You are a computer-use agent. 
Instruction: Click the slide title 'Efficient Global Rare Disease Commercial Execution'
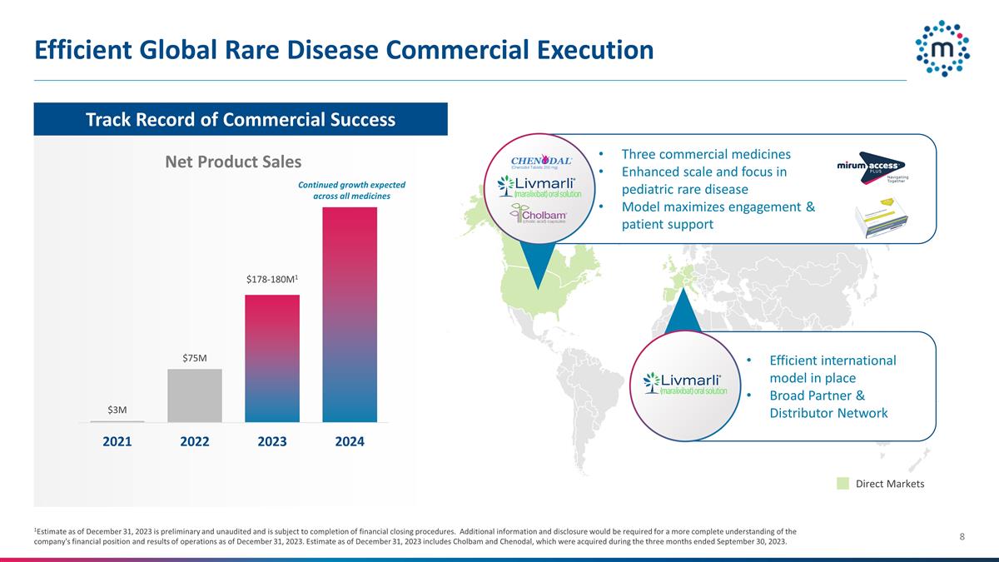click(x=344, y=50)
